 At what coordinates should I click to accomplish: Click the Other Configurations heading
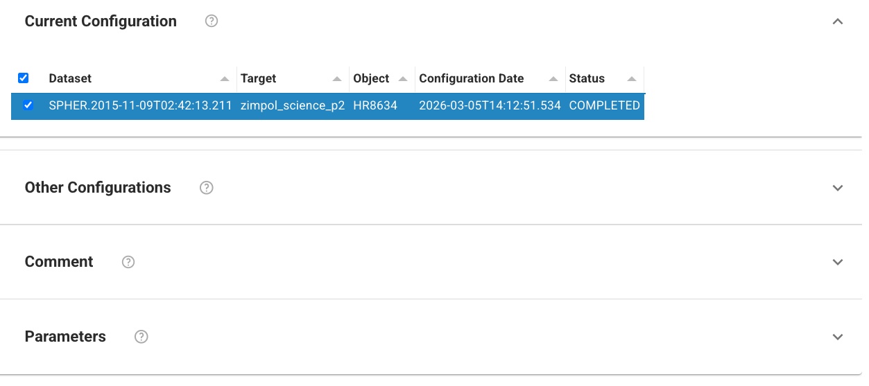[x=98, y=188]
